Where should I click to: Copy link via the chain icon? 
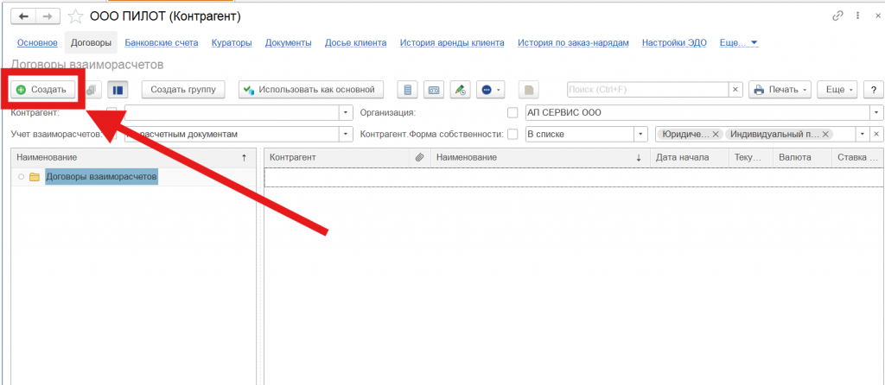837,16
